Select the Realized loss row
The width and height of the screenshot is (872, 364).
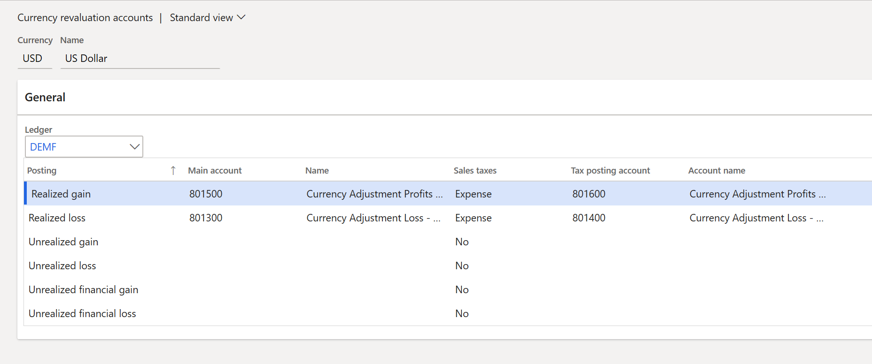coord(448,218)
